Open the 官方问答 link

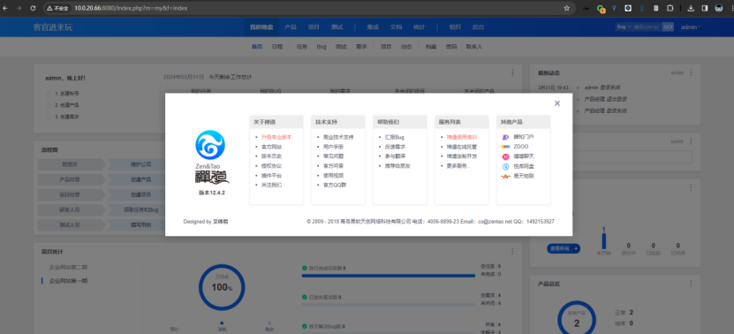click(x=333, y=166)
